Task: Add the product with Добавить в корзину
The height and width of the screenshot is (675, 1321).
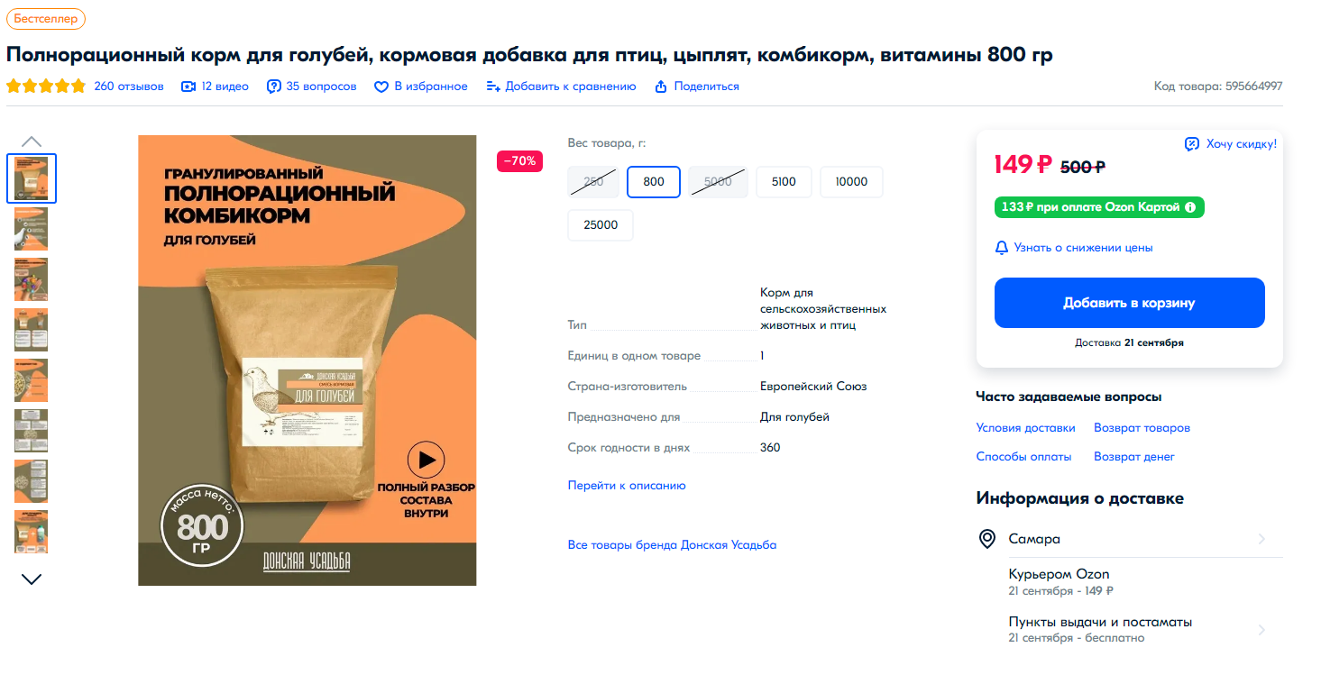Action: [x=1129, y=303]
